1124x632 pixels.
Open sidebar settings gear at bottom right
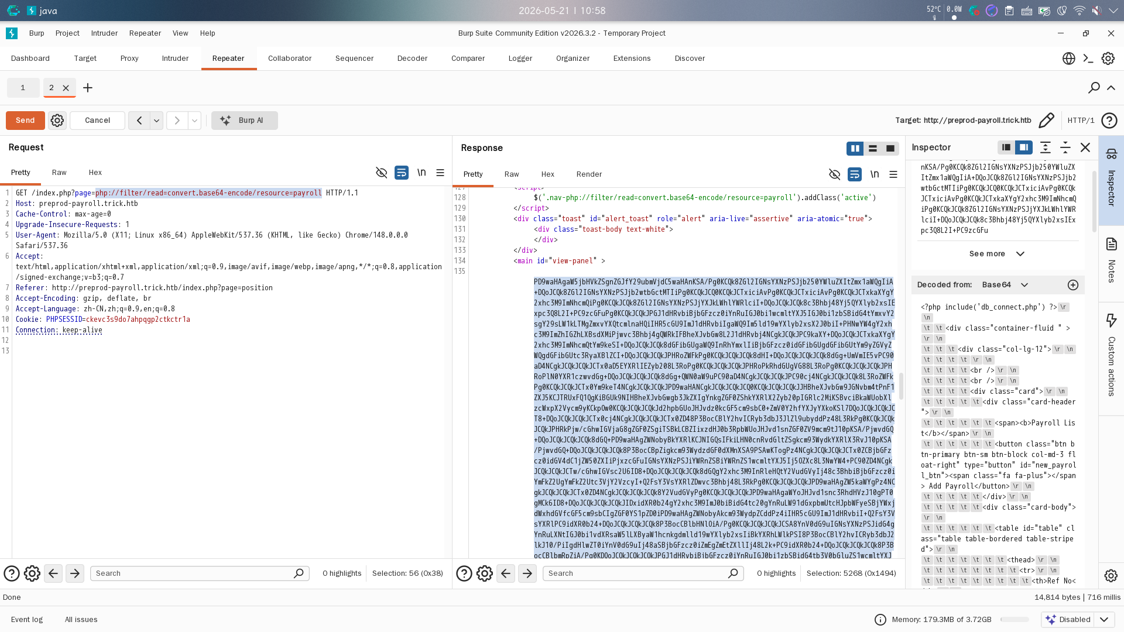(x=1111, y=576)
